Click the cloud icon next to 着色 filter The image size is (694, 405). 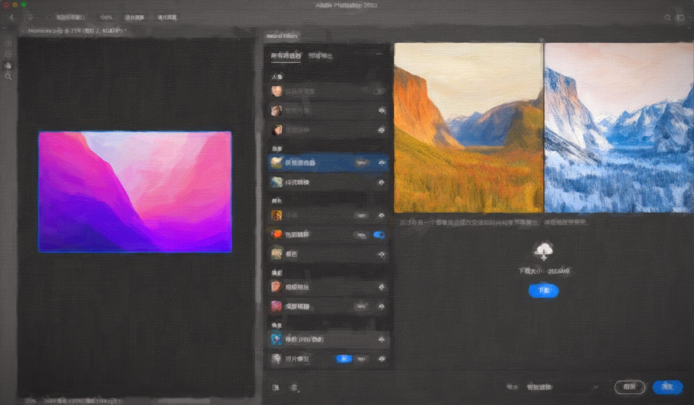point(381,254)
